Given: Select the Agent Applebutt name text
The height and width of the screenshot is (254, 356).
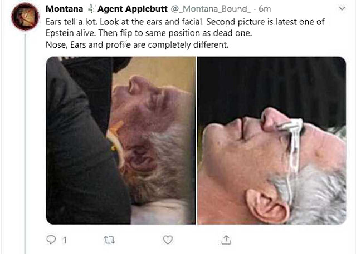Looking at the screenshot, I should click(x=133, y=9).
